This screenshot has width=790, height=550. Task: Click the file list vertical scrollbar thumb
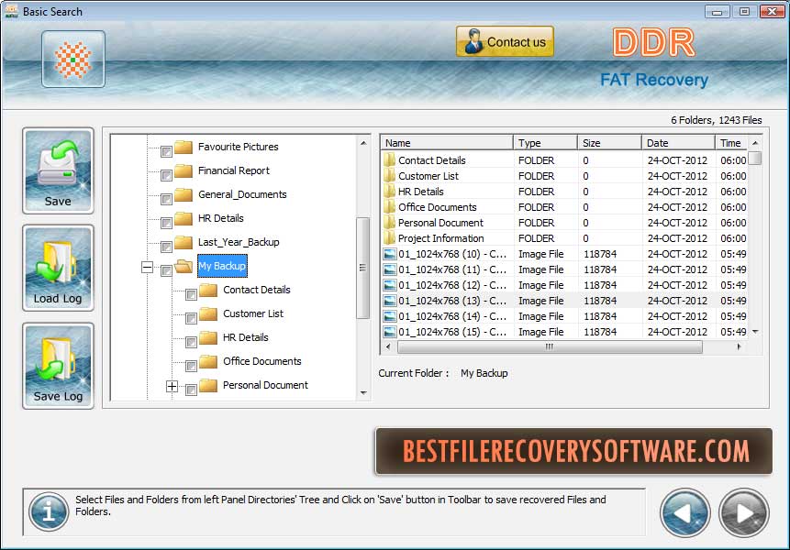pyautogui.click(x=755, y=159)
